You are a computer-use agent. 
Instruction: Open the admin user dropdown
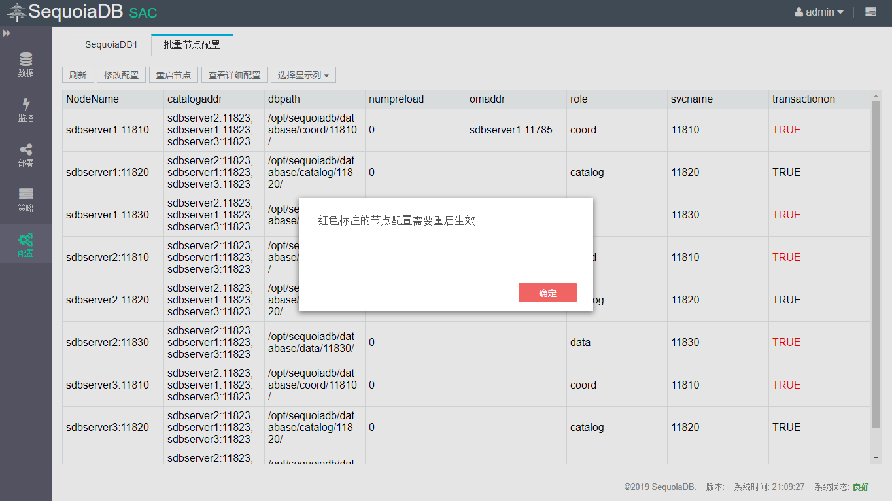coord(819,12)
